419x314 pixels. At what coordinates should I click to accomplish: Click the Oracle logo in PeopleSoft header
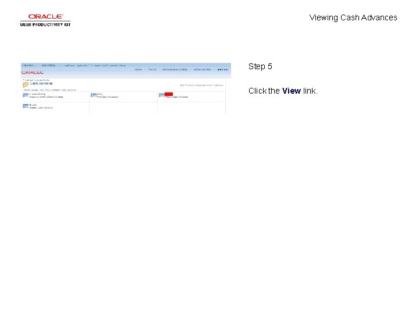tap(33, 73)
